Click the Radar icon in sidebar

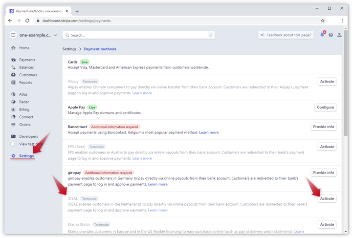[x=14, y=102]
